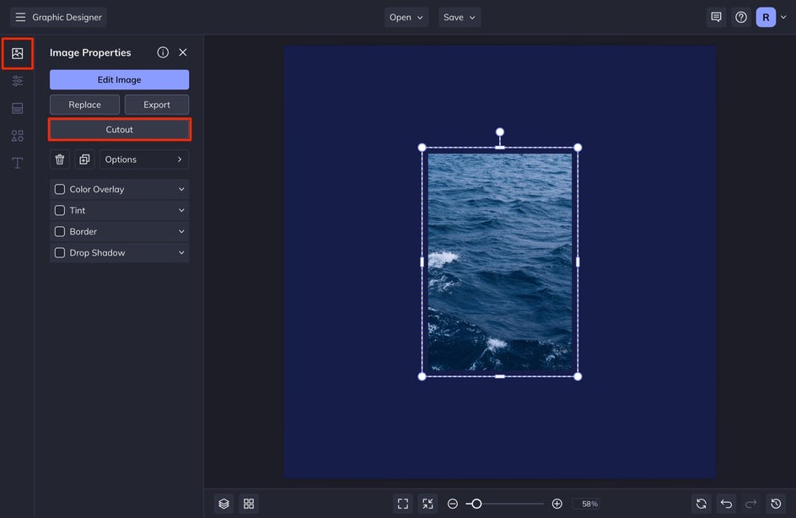The height and width of the screenshot is (518, 796).
Task: Open the Graphic Designer hamburger menu
Action: pyautogui.click(x=20, y=17)
